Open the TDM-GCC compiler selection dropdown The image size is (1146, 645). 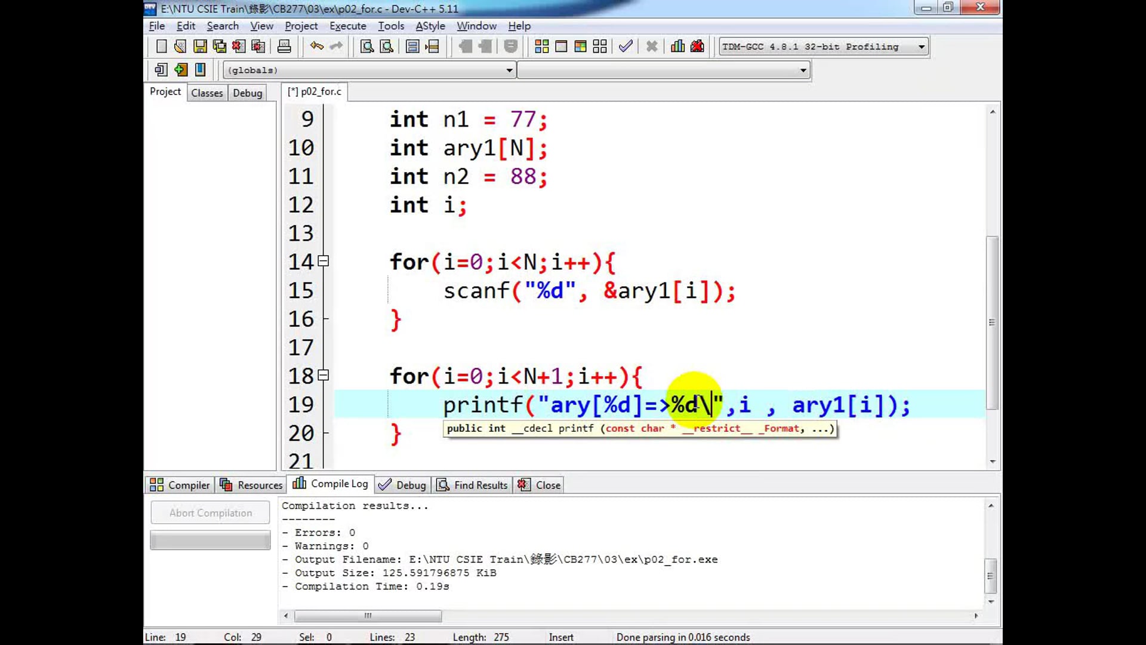tap(921, 47)
